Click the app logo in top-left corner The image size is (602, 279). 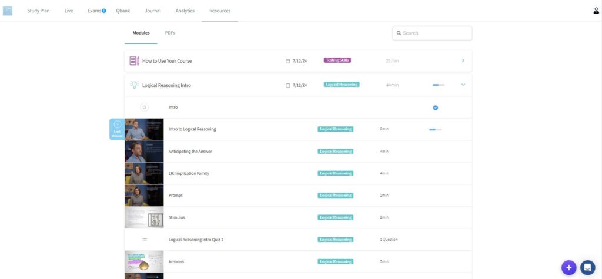pos(8,11)
